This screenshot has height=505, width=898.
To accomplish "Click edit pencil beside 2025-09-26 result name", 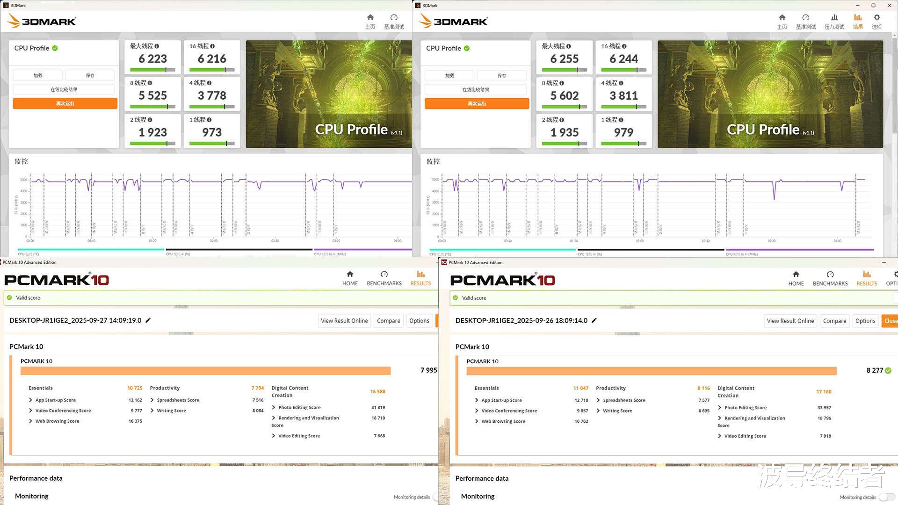I will 594,320.
